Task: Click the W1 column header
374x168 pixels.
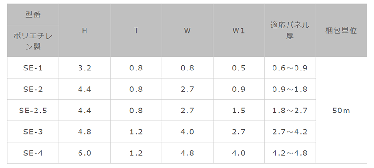Action: [238, 30]
